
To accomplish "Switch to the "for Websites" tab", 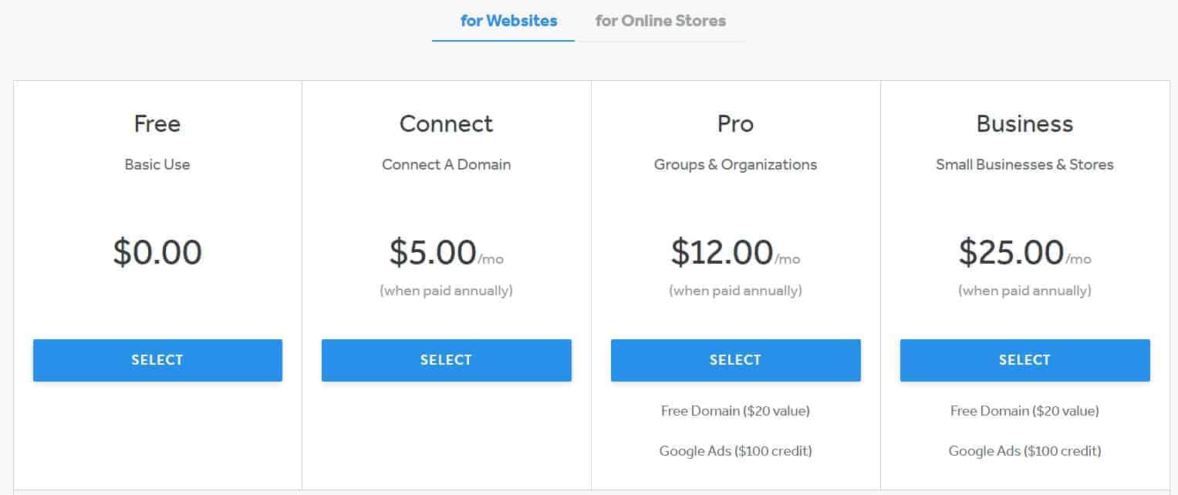I will pos(508,21).
